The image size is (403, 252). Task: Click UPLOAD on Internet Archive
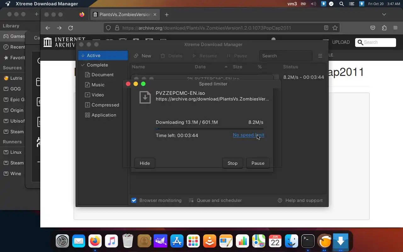coord(341,42)
